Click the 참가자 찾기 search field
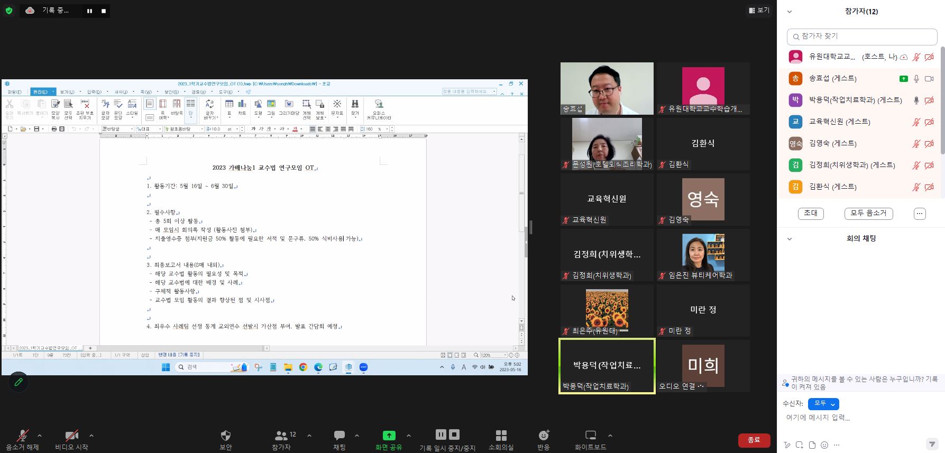945x453 pixels. (862, 36)
